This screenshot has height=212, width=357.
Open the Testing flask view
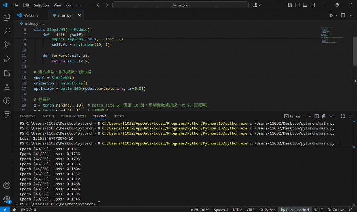pos(7,87)
